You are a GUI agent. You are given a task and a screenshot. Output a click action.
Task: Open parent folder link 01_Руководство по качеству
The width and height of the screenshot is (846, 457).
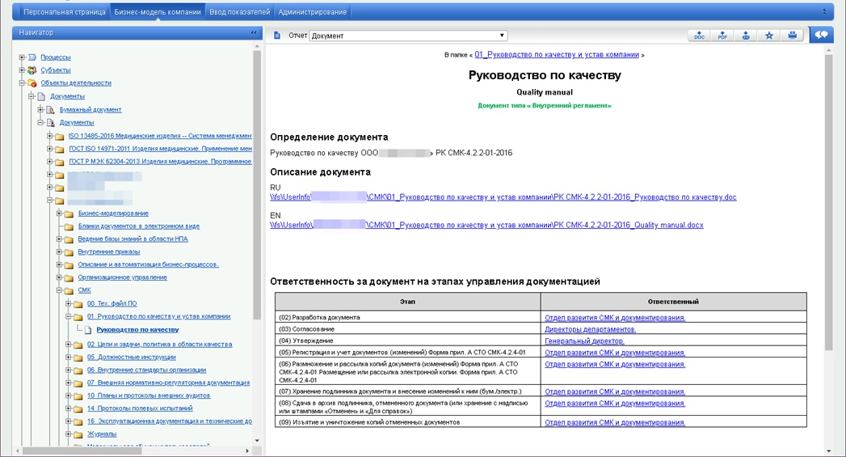(x=557, y=54)
